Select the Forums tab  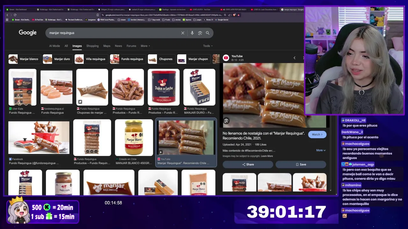point(131,46)
